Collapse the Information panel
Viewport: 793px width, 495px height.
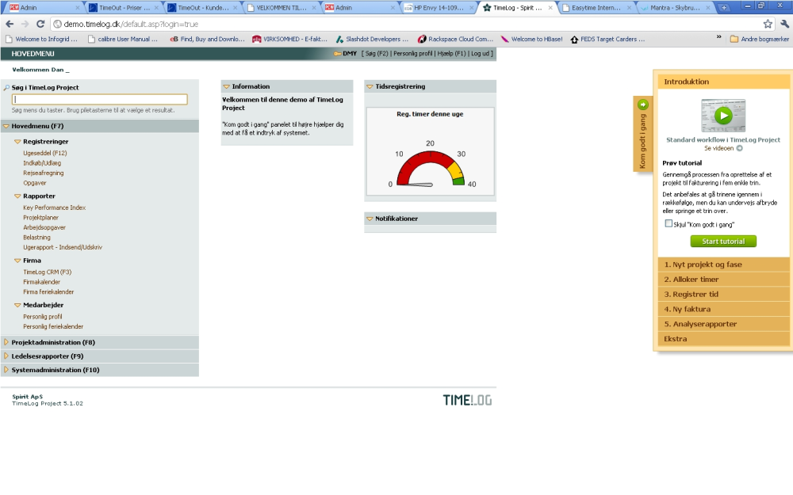click(226, 86)
